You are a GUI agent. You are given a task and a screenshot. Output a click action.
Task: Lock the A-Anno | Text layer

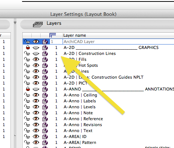tap(27, 131)
